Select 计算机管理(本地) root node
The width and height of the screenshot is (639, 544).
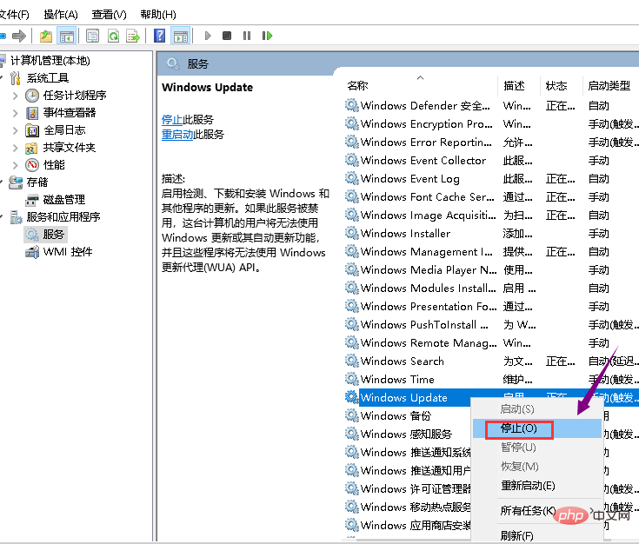pos(50,61)
